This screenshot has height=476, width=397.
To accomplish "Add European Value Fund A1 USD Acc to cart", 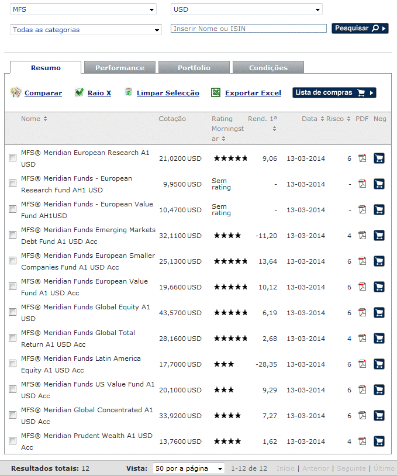I will (x=379, y=287).
